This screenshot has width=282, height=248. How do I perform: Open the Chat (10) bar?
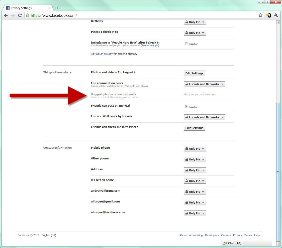[247, 243]
